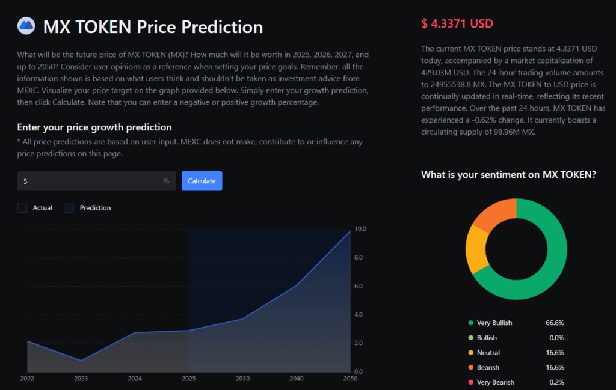Click the $ 4.3371 USD price text
616x390 pixels.
[x=457, y=24]
